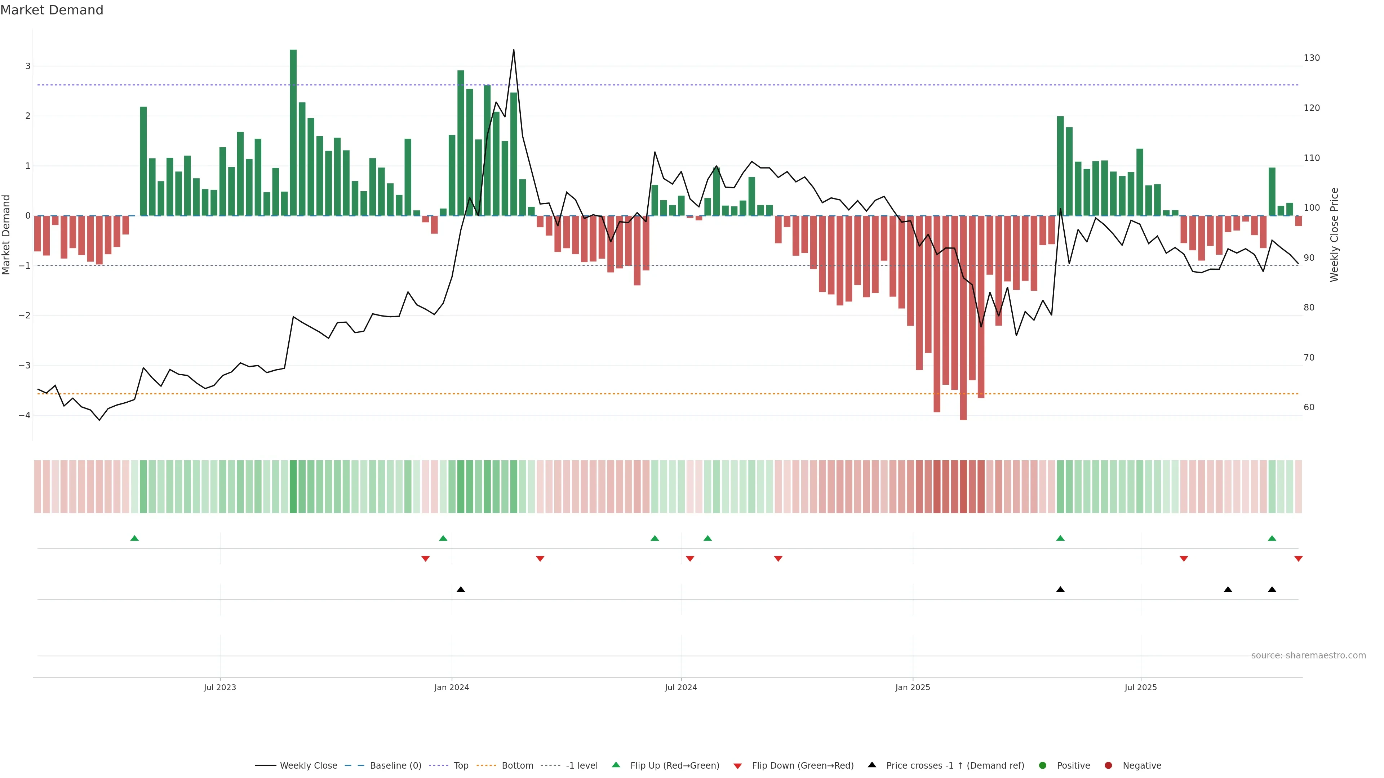Viewport: 1384px width, 778px height.
Task: Hide the Top dotted line legend
Action: click(461, 766)
